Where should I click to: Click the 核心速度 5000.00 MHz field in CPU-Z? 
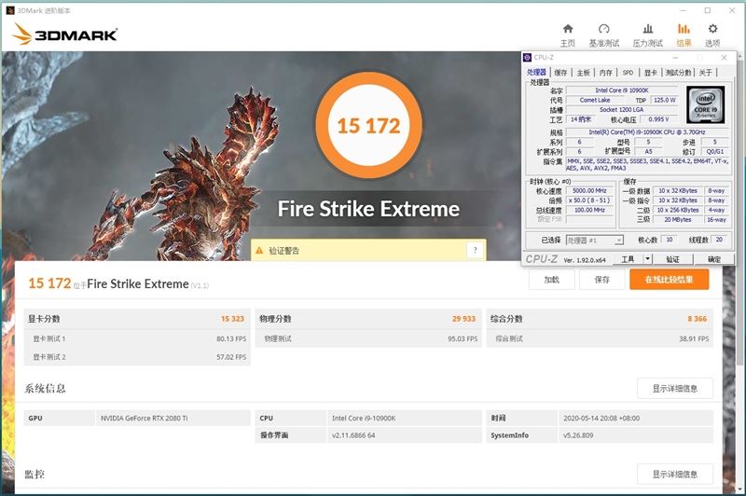(589, 191)
